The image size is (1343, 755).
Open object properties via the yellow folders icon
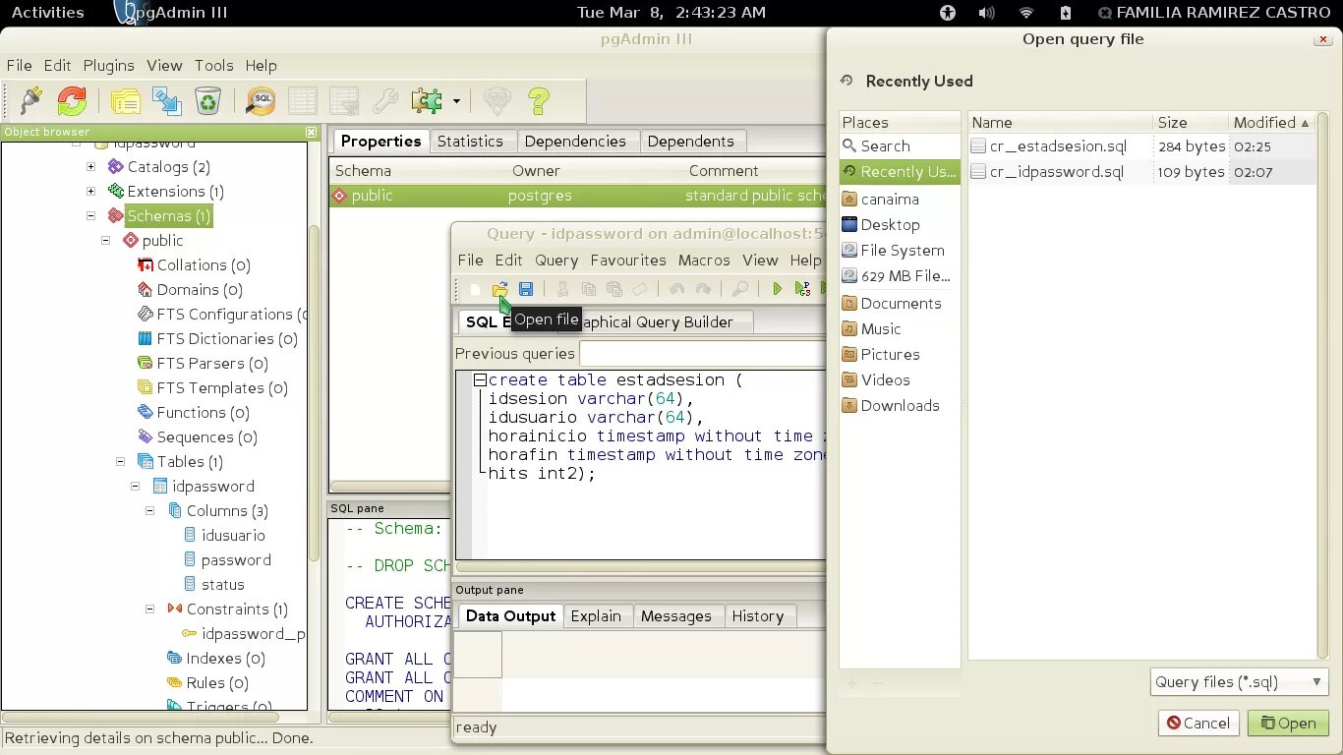(x=125, y=100)
